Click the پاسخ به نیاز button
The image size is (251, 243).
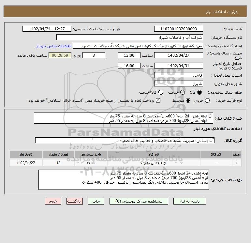pyautogui.click(x=190, y=201)
